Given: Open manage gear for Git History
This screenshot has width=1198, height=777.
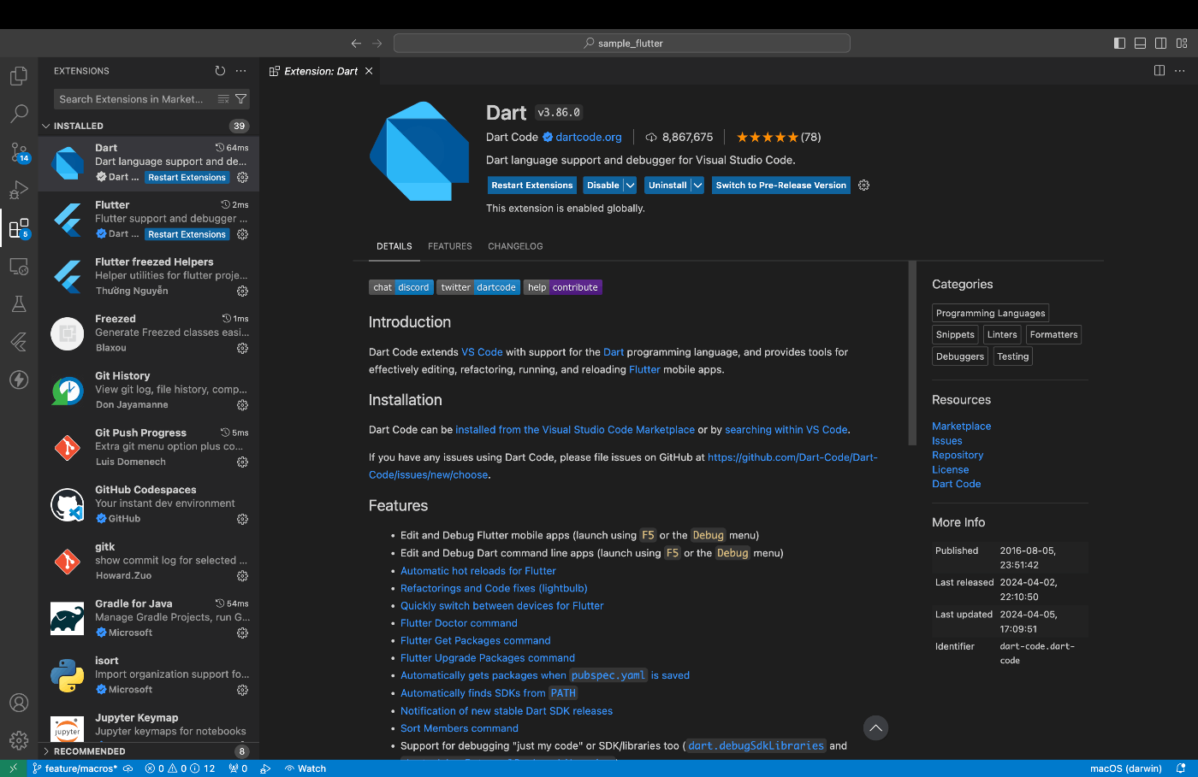Looking at the screenshot, I should [242, 405].
